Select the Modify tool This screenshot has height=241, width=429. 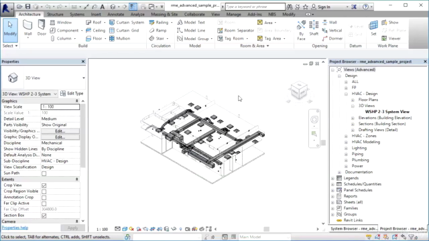(x=11, y=30)
